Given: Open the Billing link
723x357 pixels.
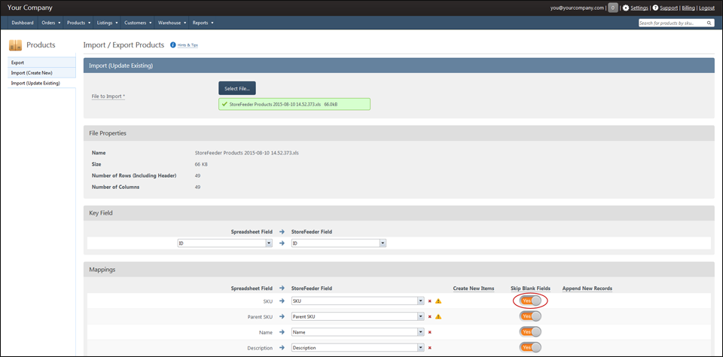Looking at the screenshot, I should pyautogui.click(x=688, y=8).
